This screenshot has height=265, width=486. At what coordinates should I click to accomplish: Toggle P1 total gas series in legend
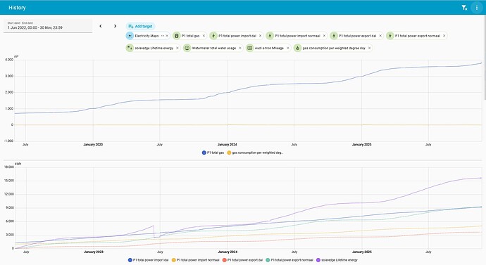click(213, 153)
